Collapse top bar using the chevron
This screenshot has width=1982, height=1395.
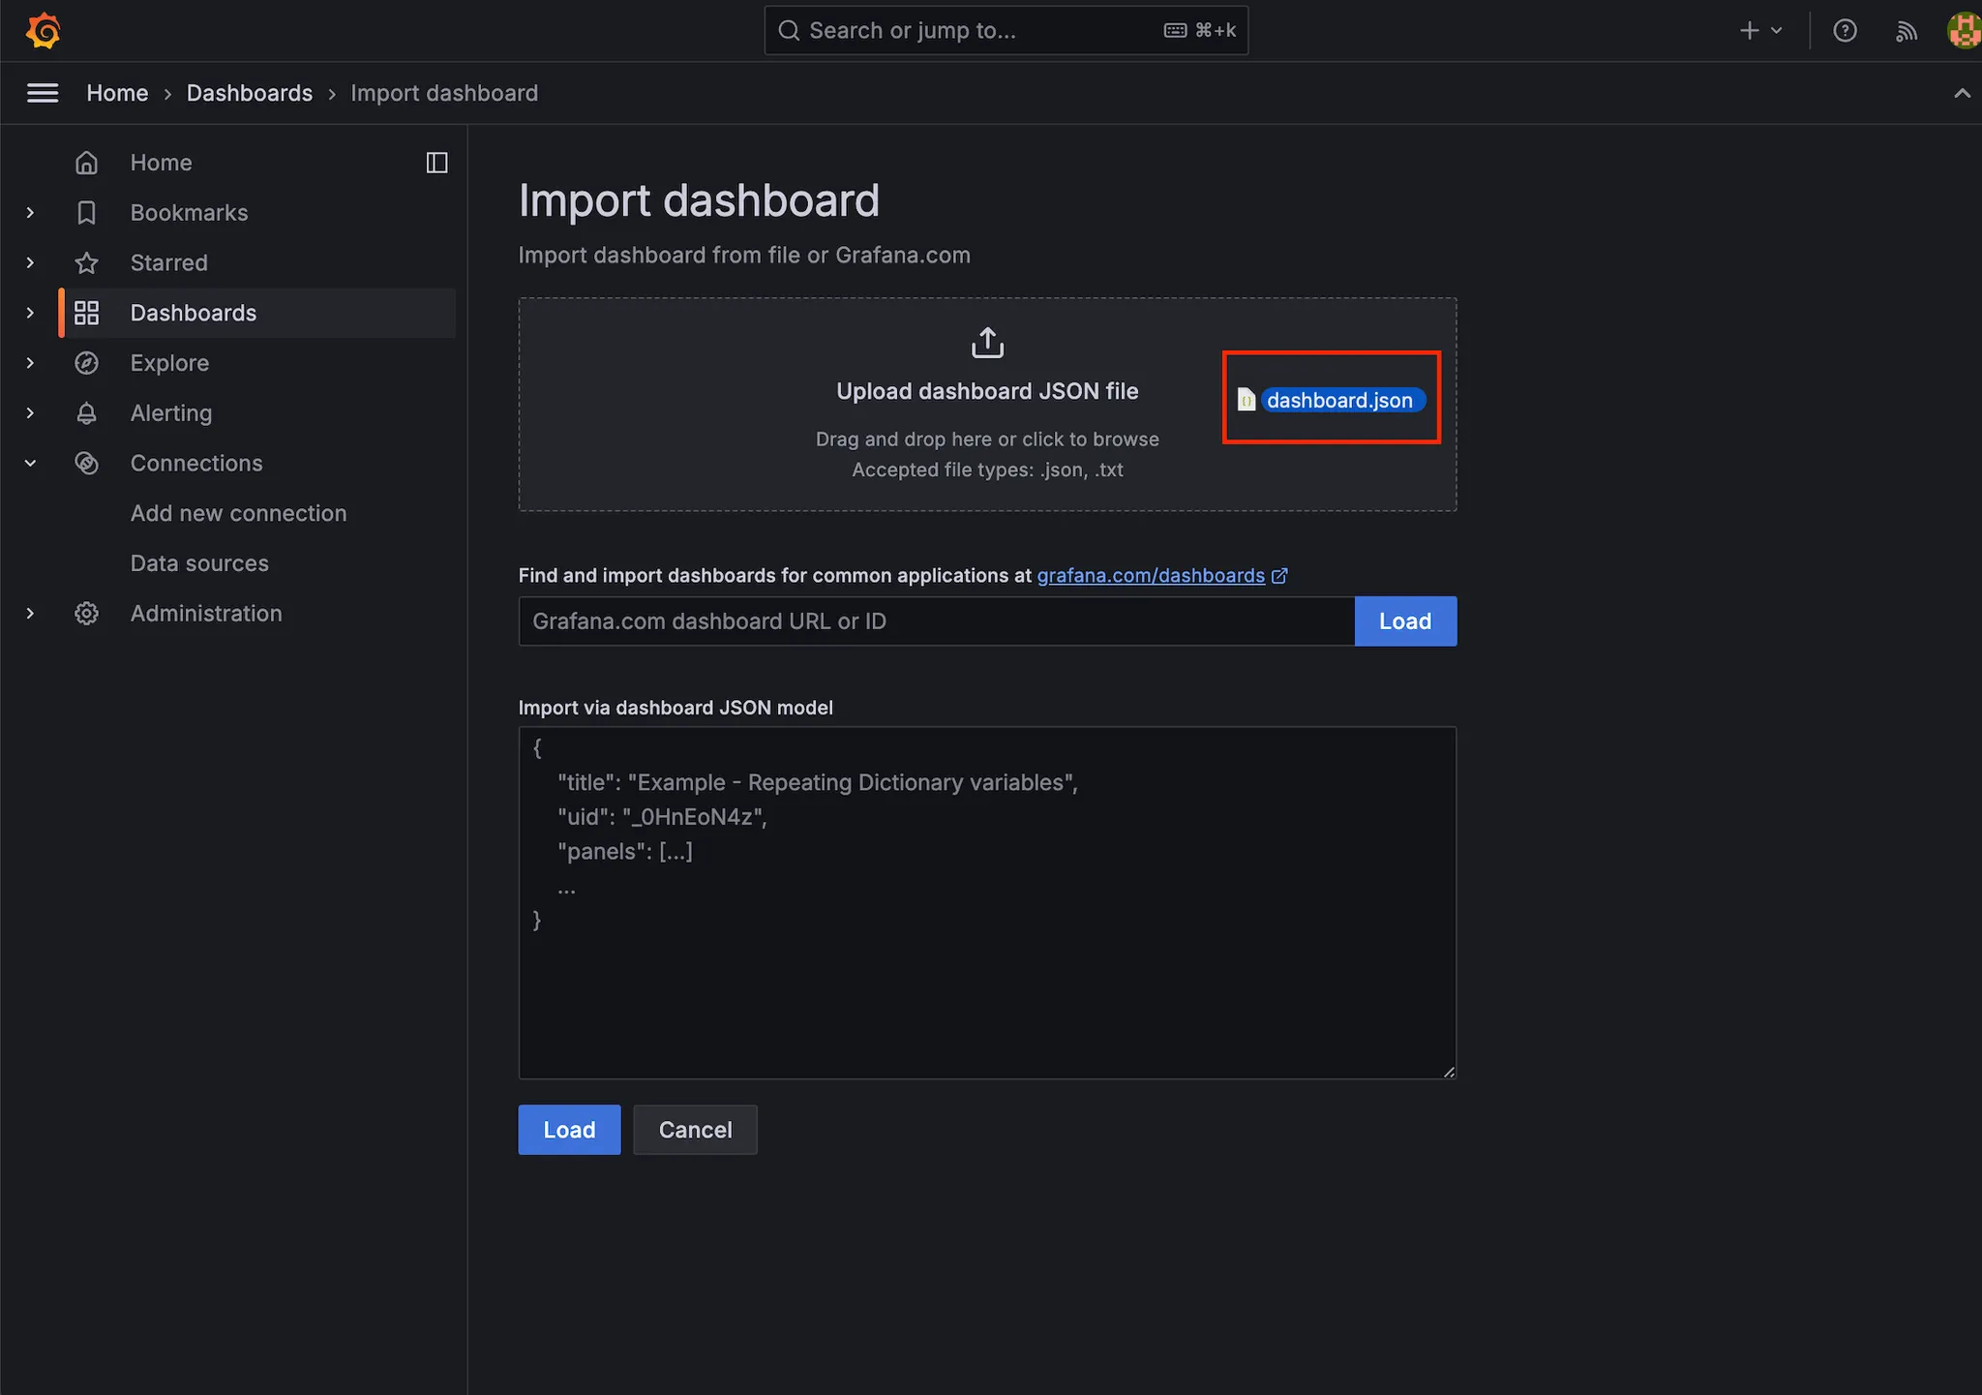1962,93
